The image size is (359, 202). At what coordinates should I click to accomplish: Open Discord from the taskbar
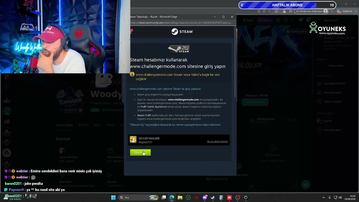tap(205, 198)
